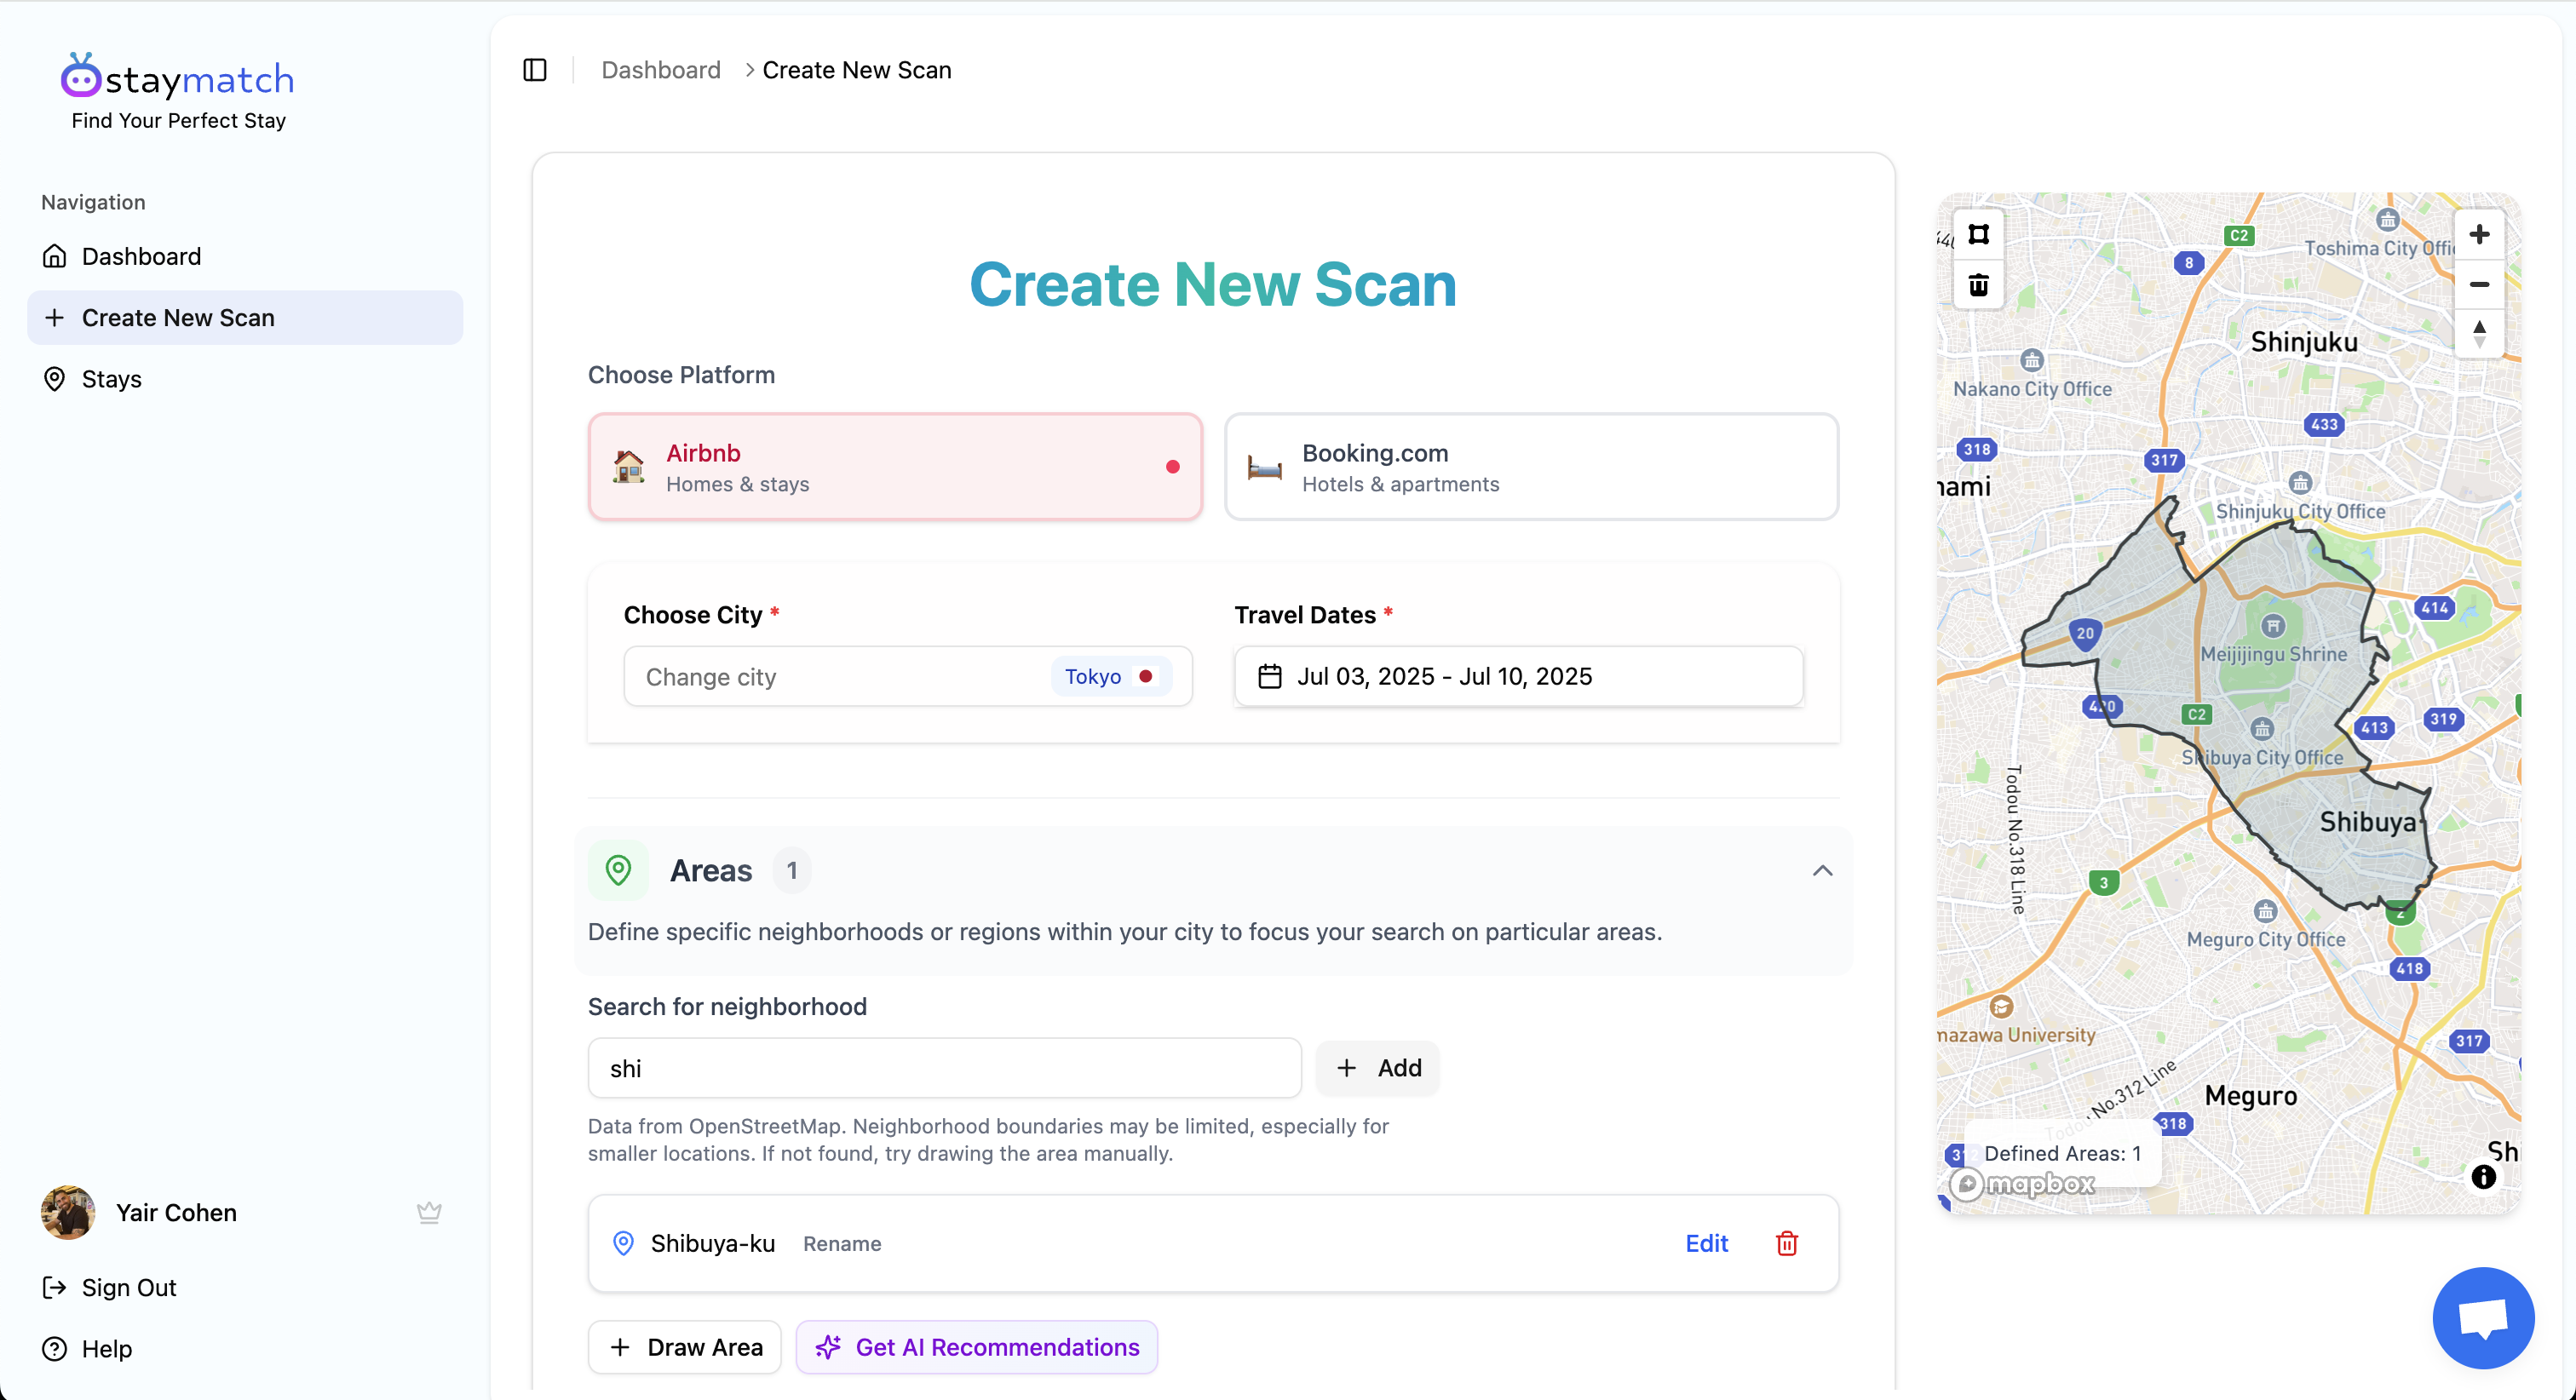Open Stays in the navigation
This screenshot has width=2576, height=1400.
click(245, 379)
